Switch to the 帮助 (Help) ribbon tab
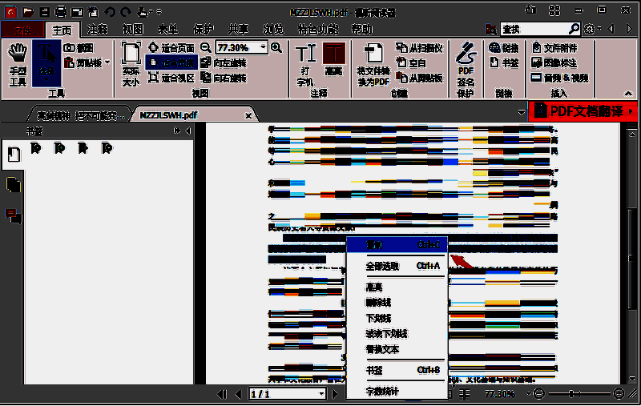641x406 pixels. (362, 30)
